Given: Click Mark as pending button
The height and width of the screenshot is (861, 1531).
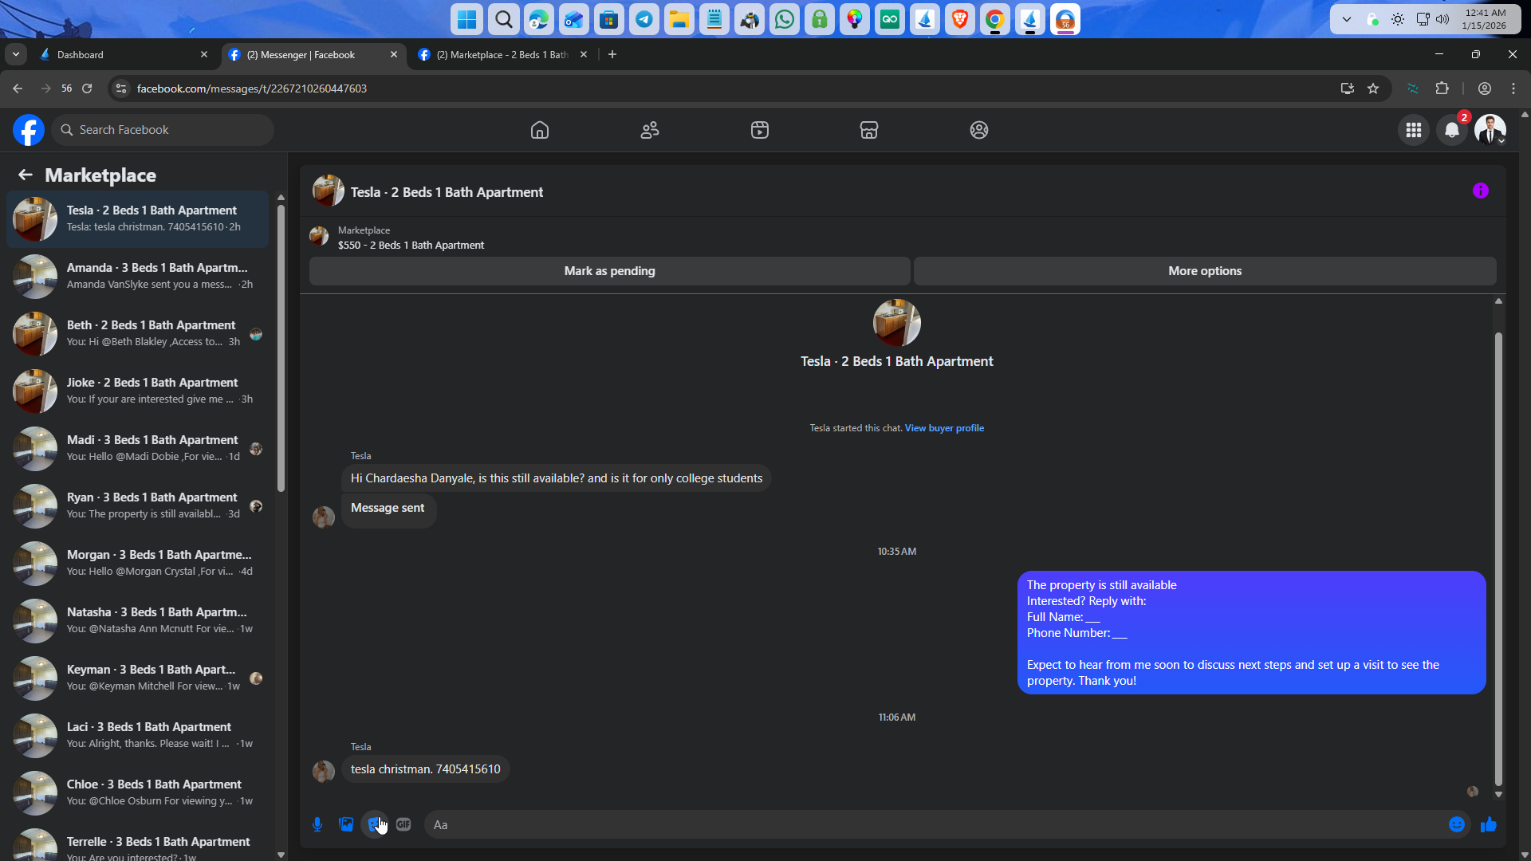Looking at the screenshot, I should tap(609, 271).
